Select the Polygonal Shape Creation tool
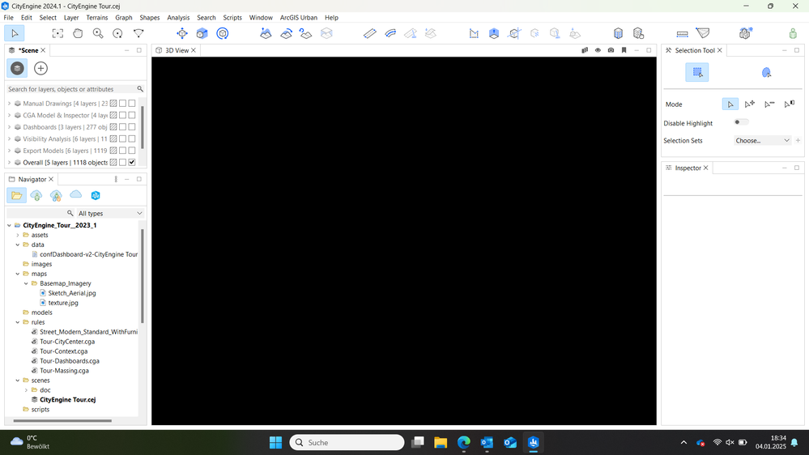This screenshot has width=809, height=455. (474, 33)
